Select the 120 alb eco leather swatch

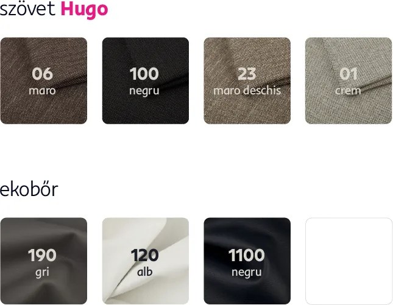146,261
